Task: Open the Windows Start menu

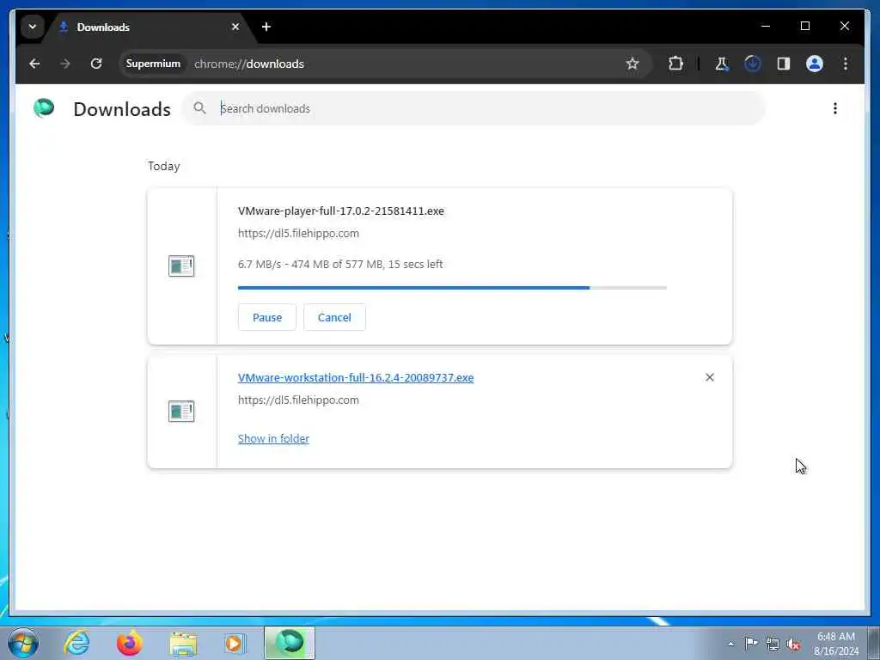Action: click(x=23, y=643)
